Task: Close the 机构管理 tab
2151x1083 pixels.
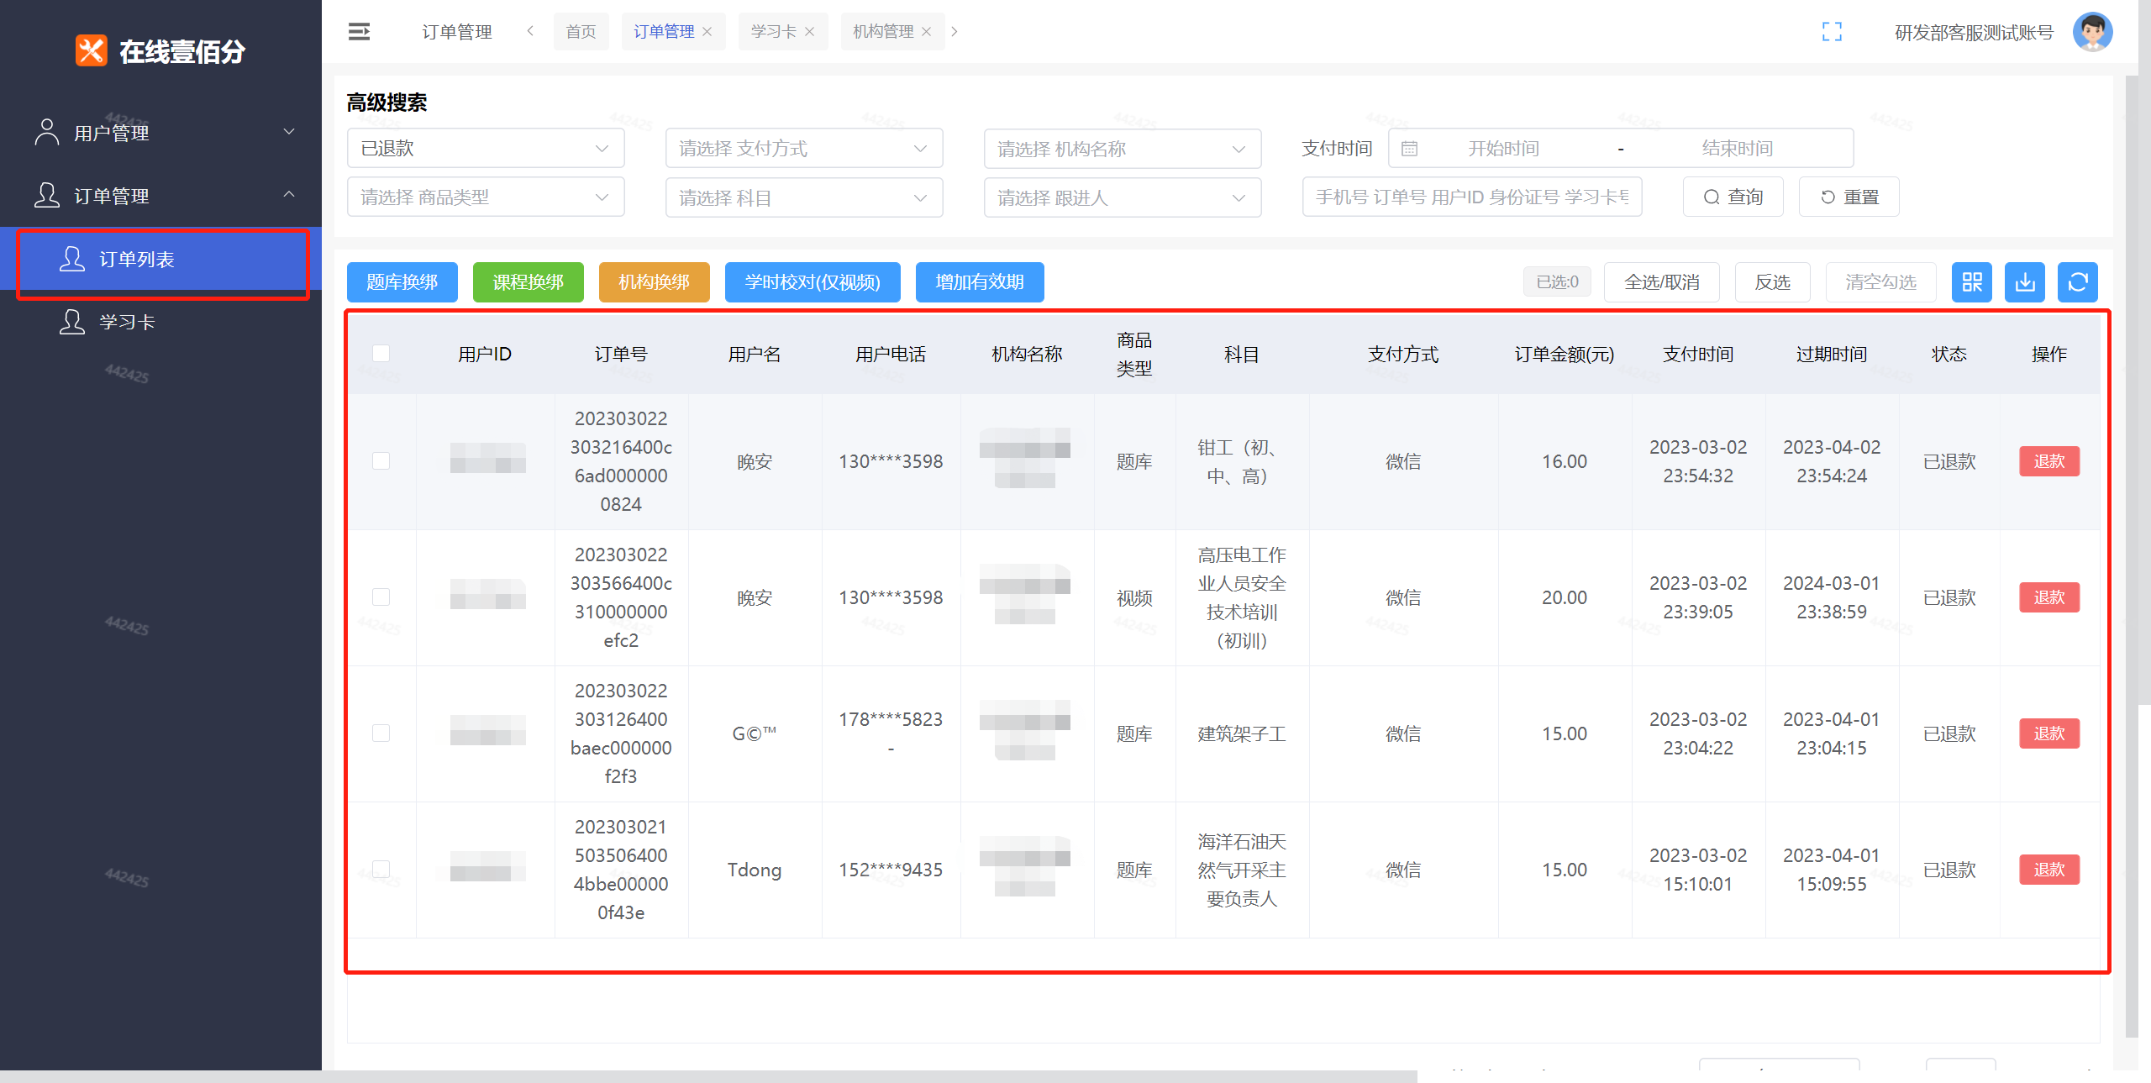Action: click(927, 32)
